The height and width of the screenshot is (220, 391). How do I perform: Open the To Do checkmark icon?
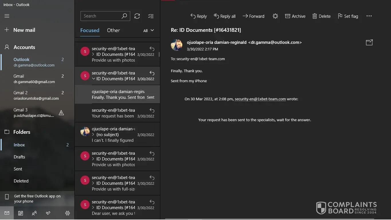coord(48,213)
